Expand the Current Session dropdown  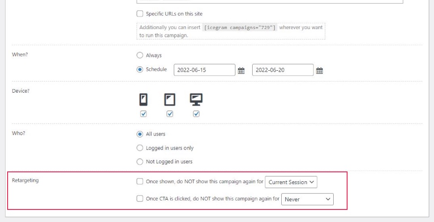point(291,182)
